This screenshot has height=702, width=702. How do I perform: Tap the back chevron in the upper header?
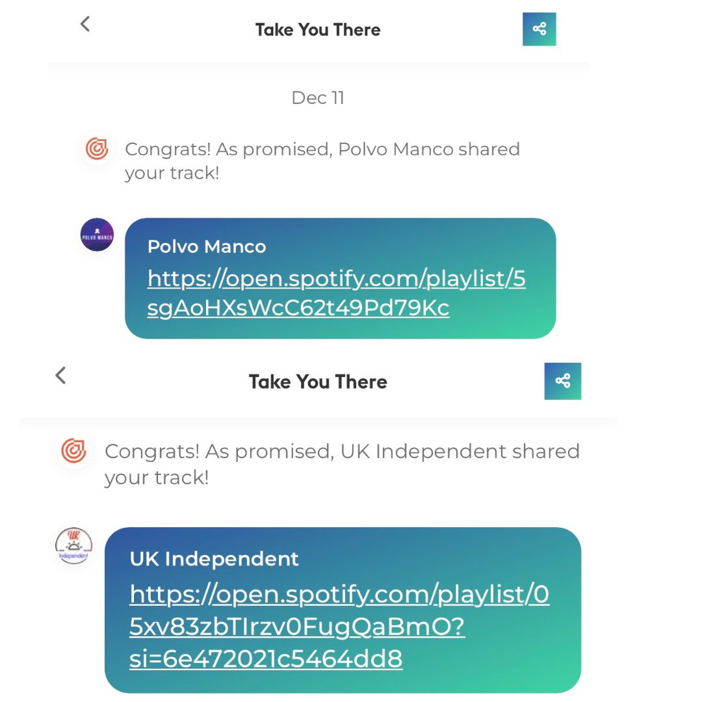pyautogui.click(x=85, y=24)
